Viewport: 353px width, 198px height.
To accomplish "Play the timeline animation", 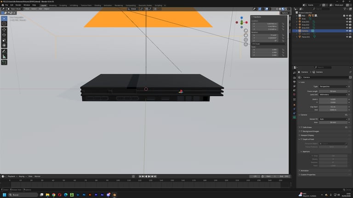I will click(149, 176).
